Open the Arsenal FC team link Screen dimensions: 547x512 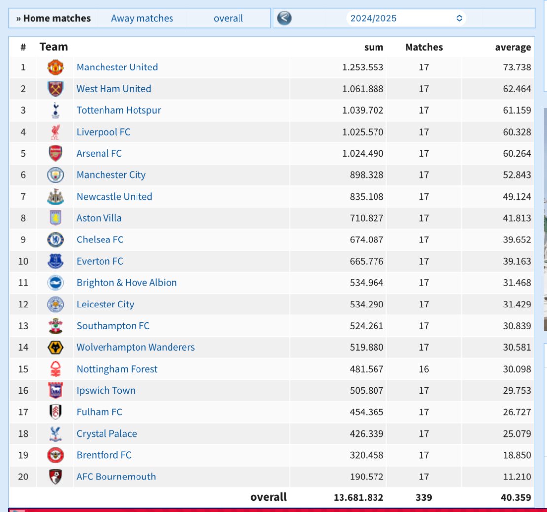click(x=100, y=153)
